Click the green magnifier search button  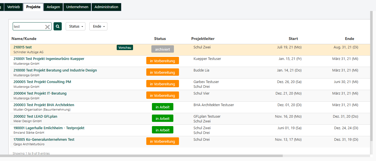(57, 26)
